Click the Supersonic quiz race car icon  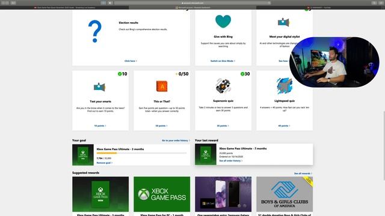coord(223,86)
